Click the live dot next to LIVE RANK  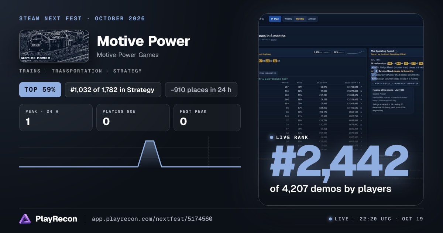[x=272, y=137]
